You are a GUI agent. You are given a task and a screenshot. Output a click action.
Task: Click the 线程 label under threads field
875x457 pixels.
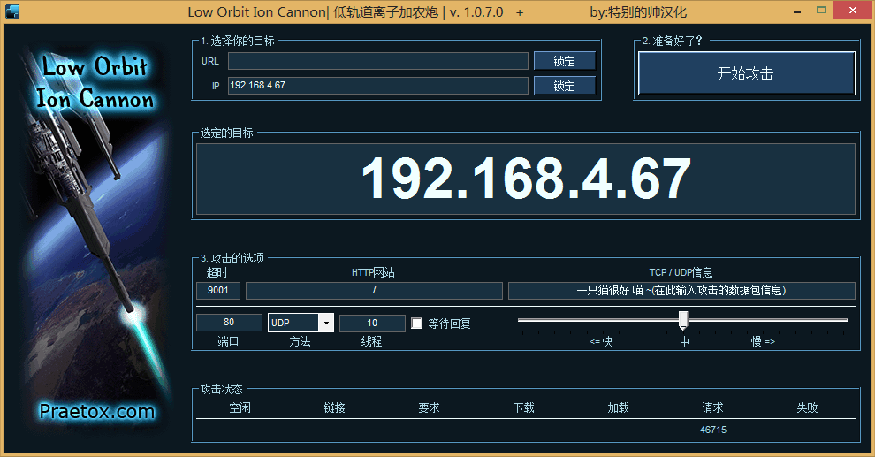point(371,341)
